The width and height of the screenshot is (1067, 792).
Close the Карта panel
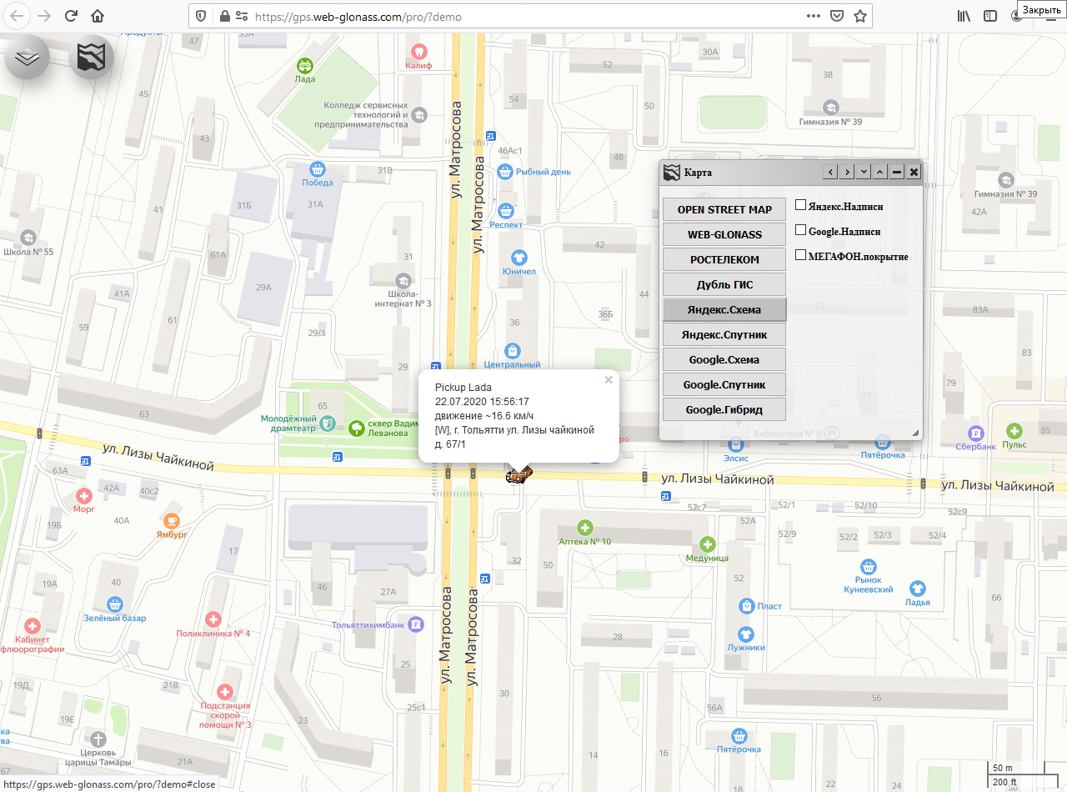tap(914, 172)
